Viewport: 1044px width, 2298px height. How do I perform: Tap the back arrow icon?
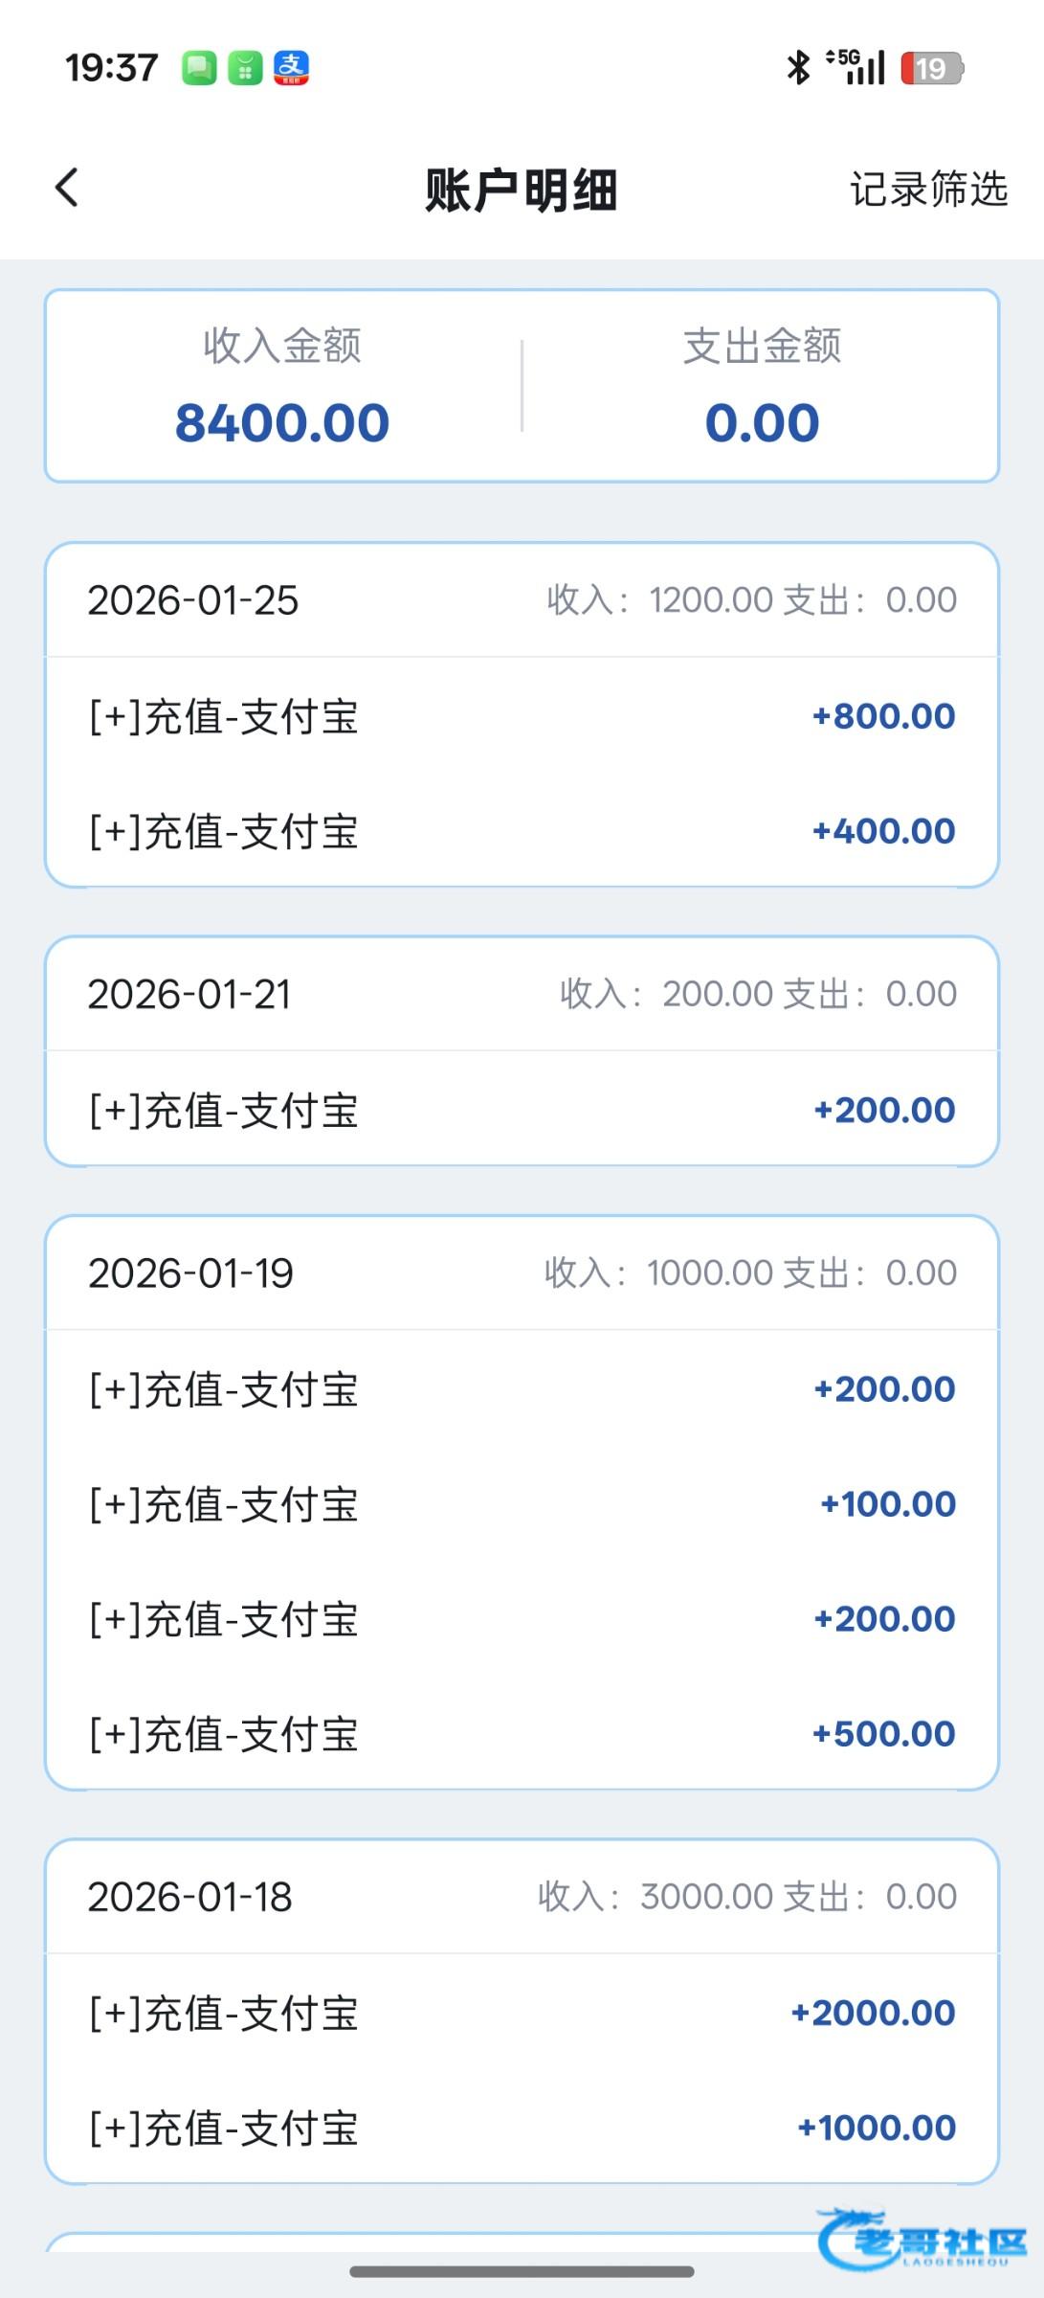[67, 188]
